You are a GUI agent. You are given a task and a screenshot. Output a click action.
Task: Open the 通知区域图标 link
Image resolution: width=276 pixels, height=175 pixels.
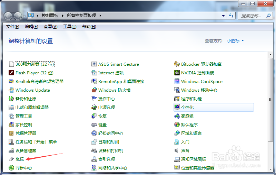194,159
